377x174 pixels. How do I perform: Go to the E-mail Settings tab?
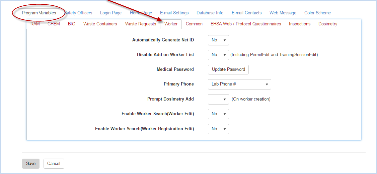coord(174,13)
